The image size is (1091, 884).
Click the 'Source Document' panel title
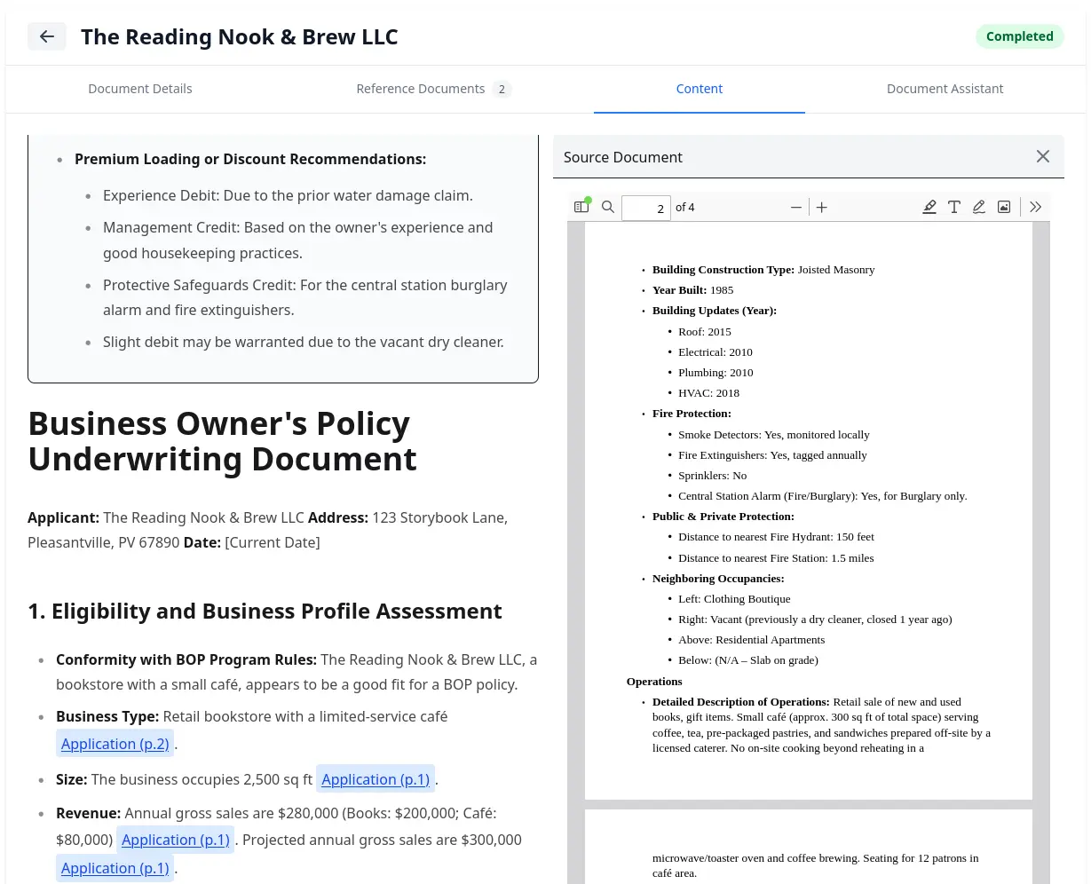(x=623, y=157)
